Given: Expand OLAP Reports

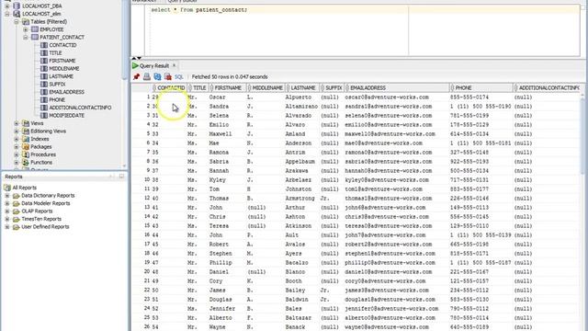Looking at the screenshot, I should [7, 211].
